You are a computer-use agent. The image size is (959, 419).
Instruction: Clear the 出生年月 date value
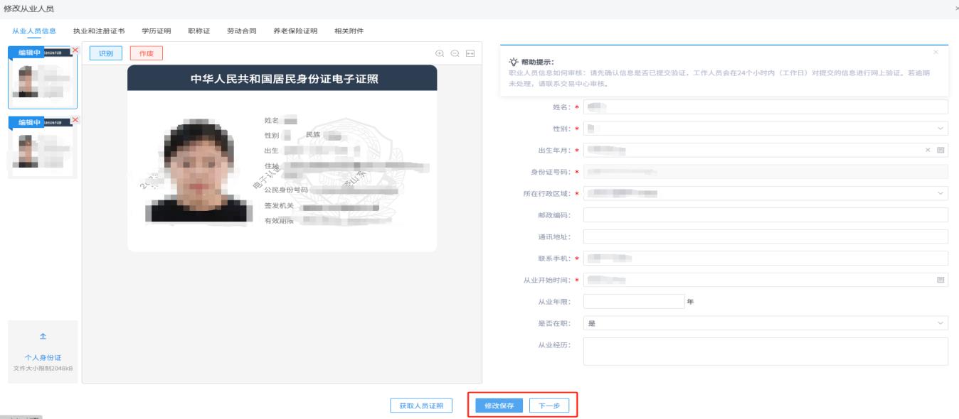click(x=928, y=150)
